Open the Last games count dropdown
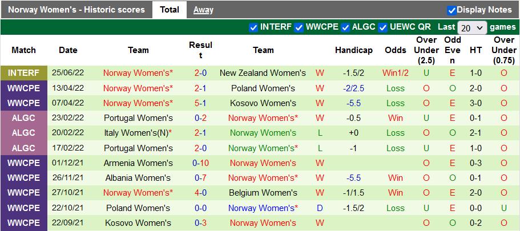 tap(471, 27)
